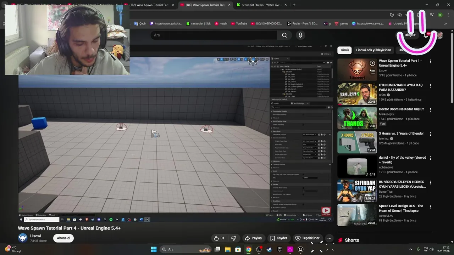
Task: Expand the hidden system tray icons chevron
Action: (411, 249)
